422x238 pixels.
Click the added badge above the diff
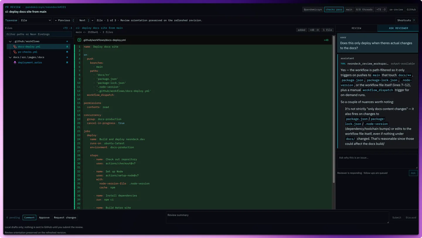pos(302,30)
